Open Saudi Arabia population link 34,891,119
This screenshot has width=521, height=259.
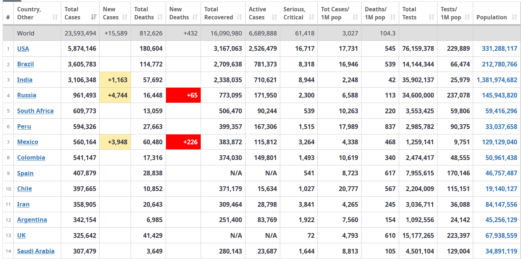[x=501, y=251]
